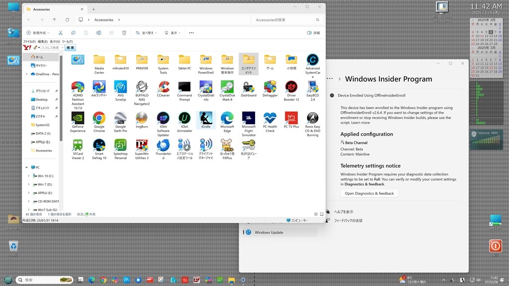Click the cut scissors toolbar icon

(60, 33)
